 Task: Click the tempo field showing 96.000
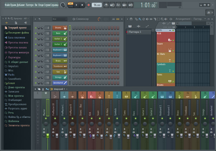pos(97,5)
